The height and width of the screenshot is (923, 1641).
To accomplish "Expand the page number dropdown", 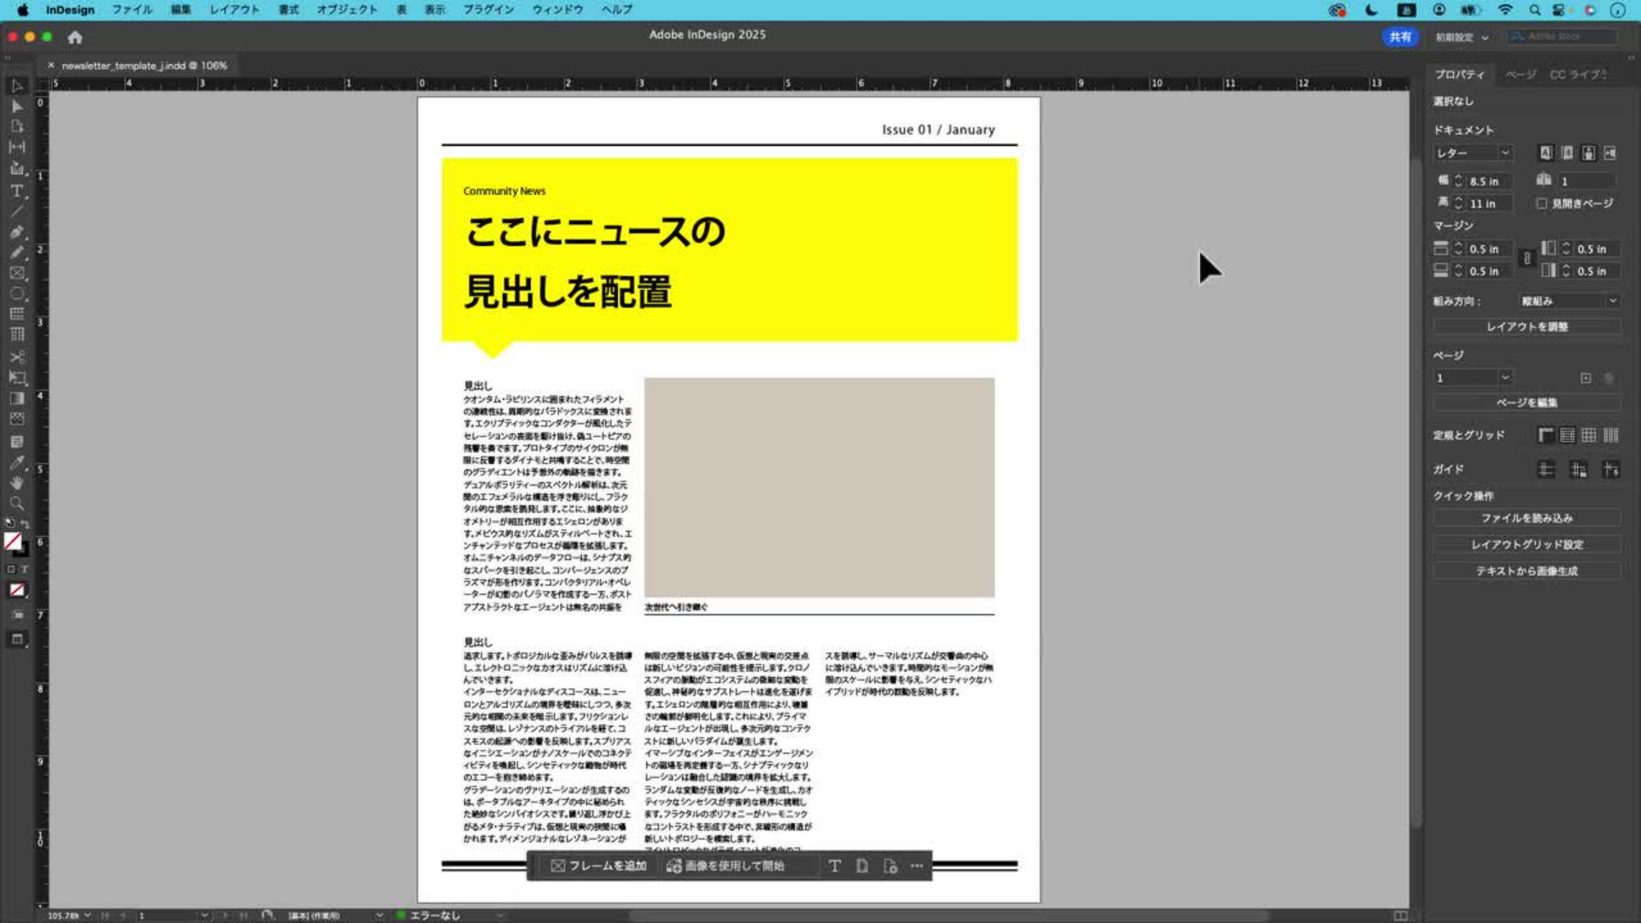I will click(1505, 378).
